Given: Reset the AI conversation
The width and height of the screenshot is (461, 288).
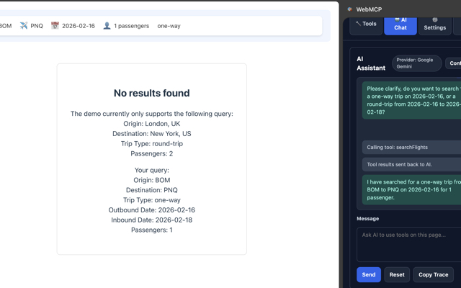Looking at the screenshot, I should coord(397,275).
